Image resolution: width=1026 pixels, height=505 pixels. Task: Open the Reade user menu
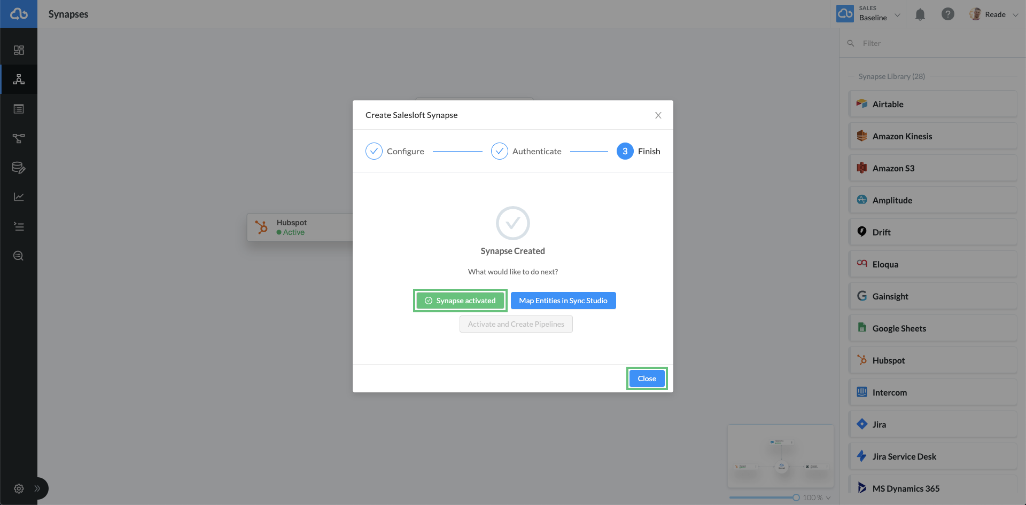coord(994,14)
